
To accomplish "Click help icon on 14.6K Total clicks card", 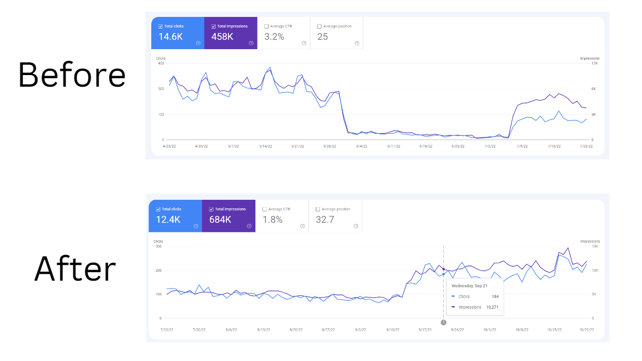I will click(x=198, y=43).
